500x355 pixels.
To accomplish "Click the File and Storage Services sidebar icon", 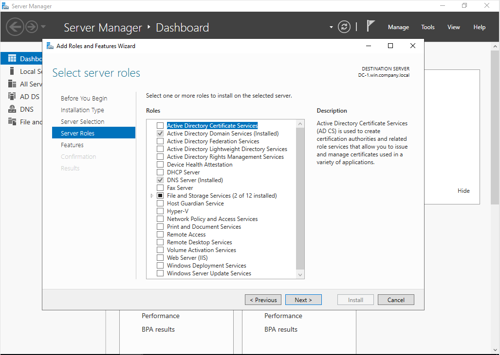I will pos(12,122).
